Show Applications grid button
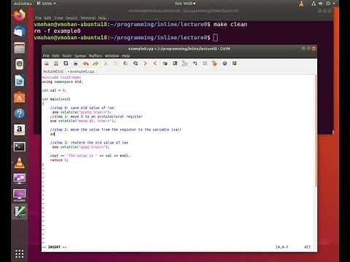350x262 pixels. pyautogui.click(x=20, y=254)
